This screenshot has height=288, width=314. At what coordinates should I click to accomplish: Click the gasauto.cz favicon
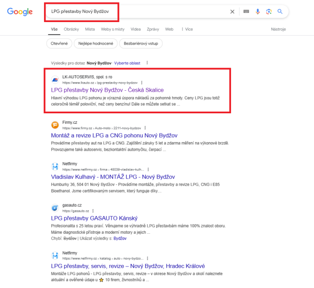[x=55, y=208]
